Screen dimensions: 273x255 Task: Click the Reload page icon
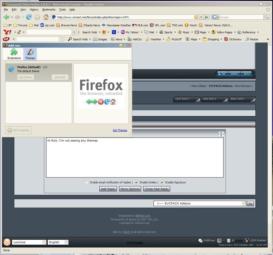(x=29, y=17)
